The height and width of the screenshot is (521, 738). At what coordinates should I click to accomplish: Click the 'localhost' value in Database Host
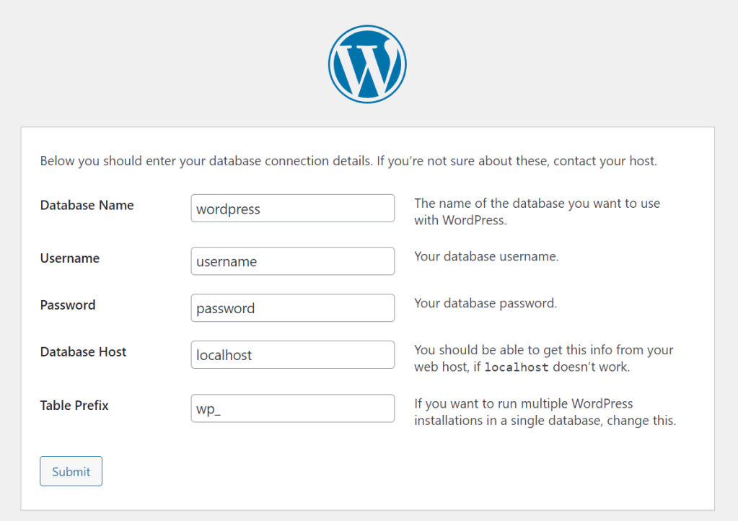224,355
